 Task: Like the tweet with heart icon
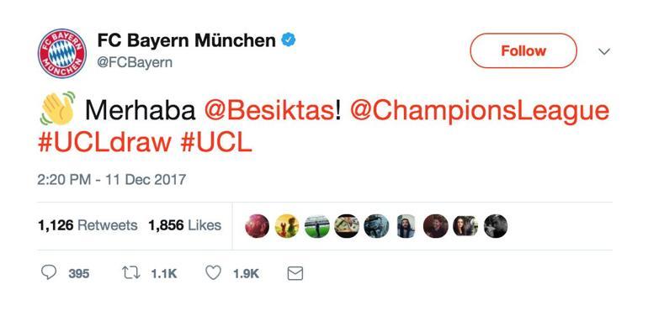tap(213, 272)
